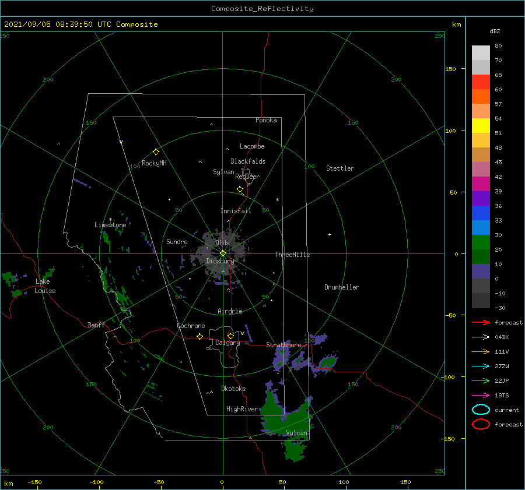
Task: Click the Stettler town label
Action: point(340,168)
